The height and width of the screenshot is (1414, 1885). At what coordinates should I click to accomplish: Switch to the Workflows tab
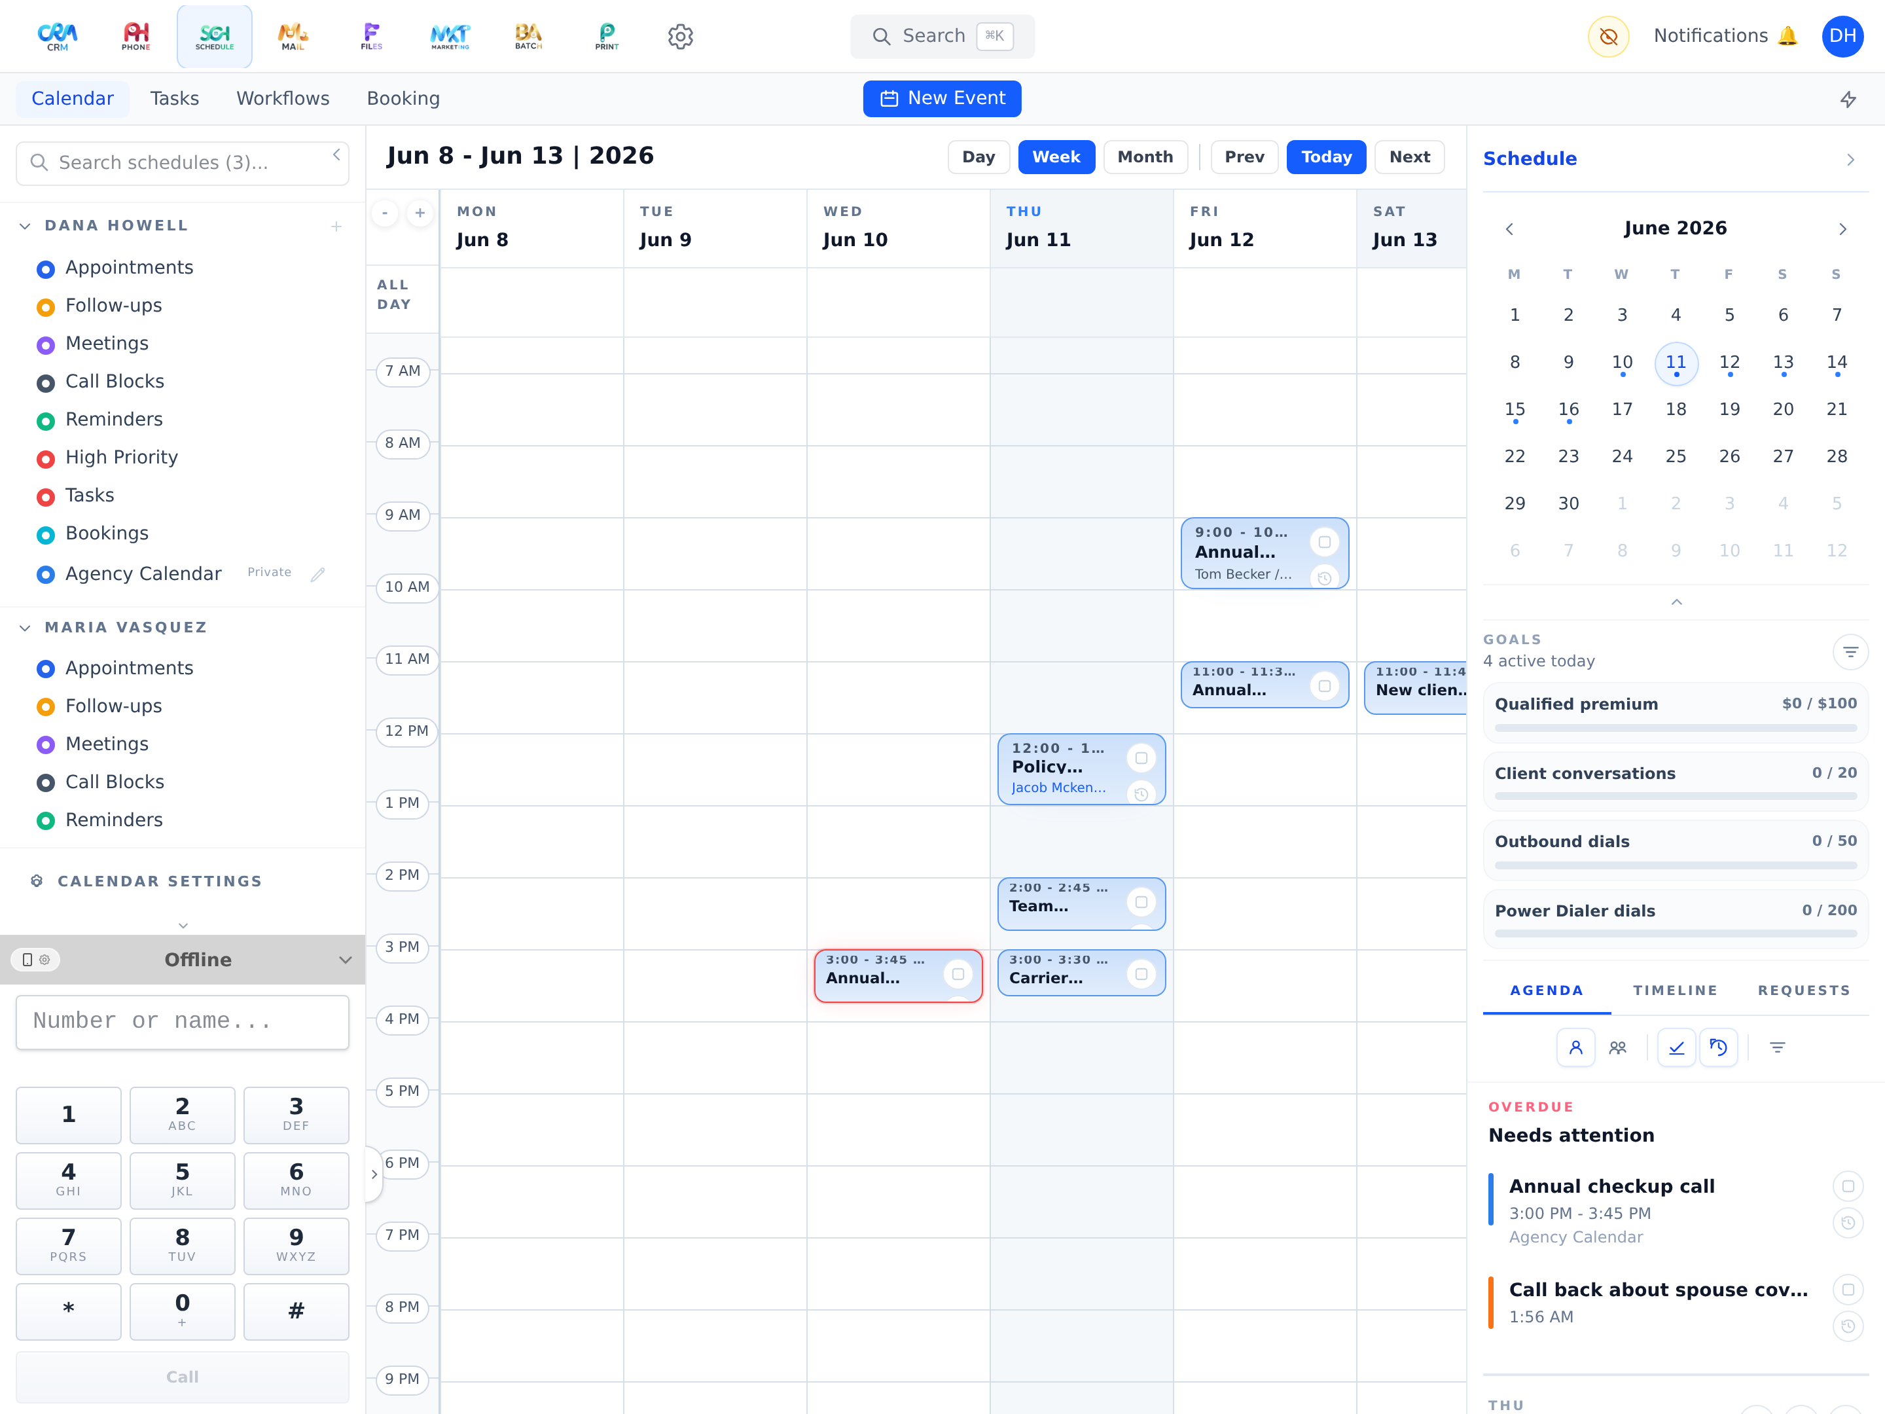283,99
